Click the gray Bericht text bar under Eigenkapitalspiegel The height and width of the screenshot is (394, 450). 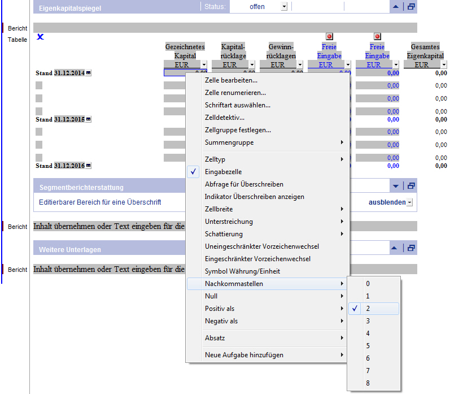point(225,28)
